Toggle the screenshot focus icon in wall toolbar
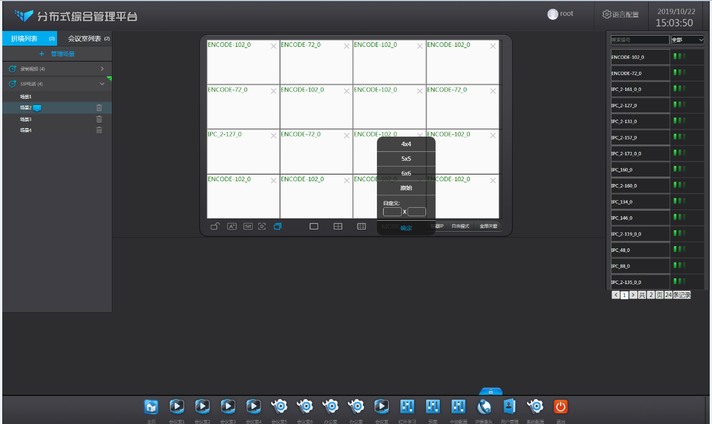 point(262,226)
